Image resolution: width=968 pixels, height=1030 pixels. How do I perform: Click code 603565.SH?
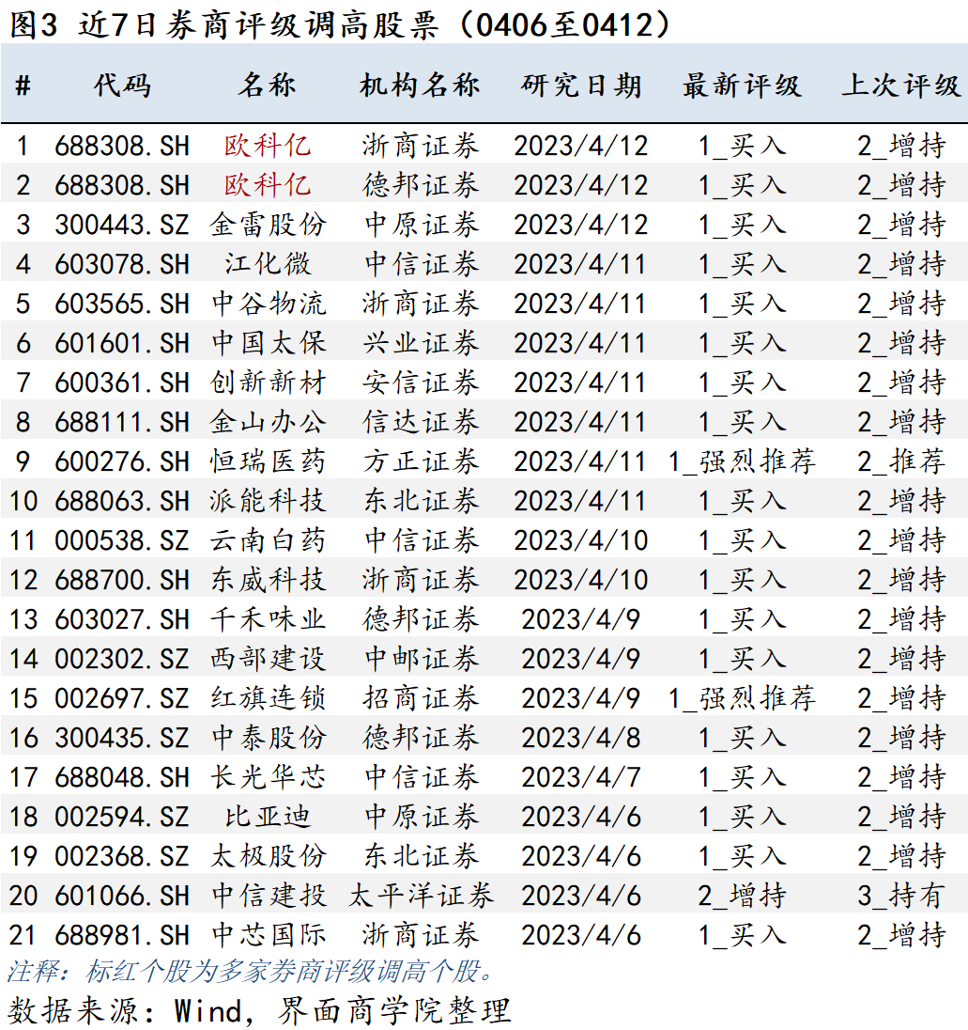(122, 304)
